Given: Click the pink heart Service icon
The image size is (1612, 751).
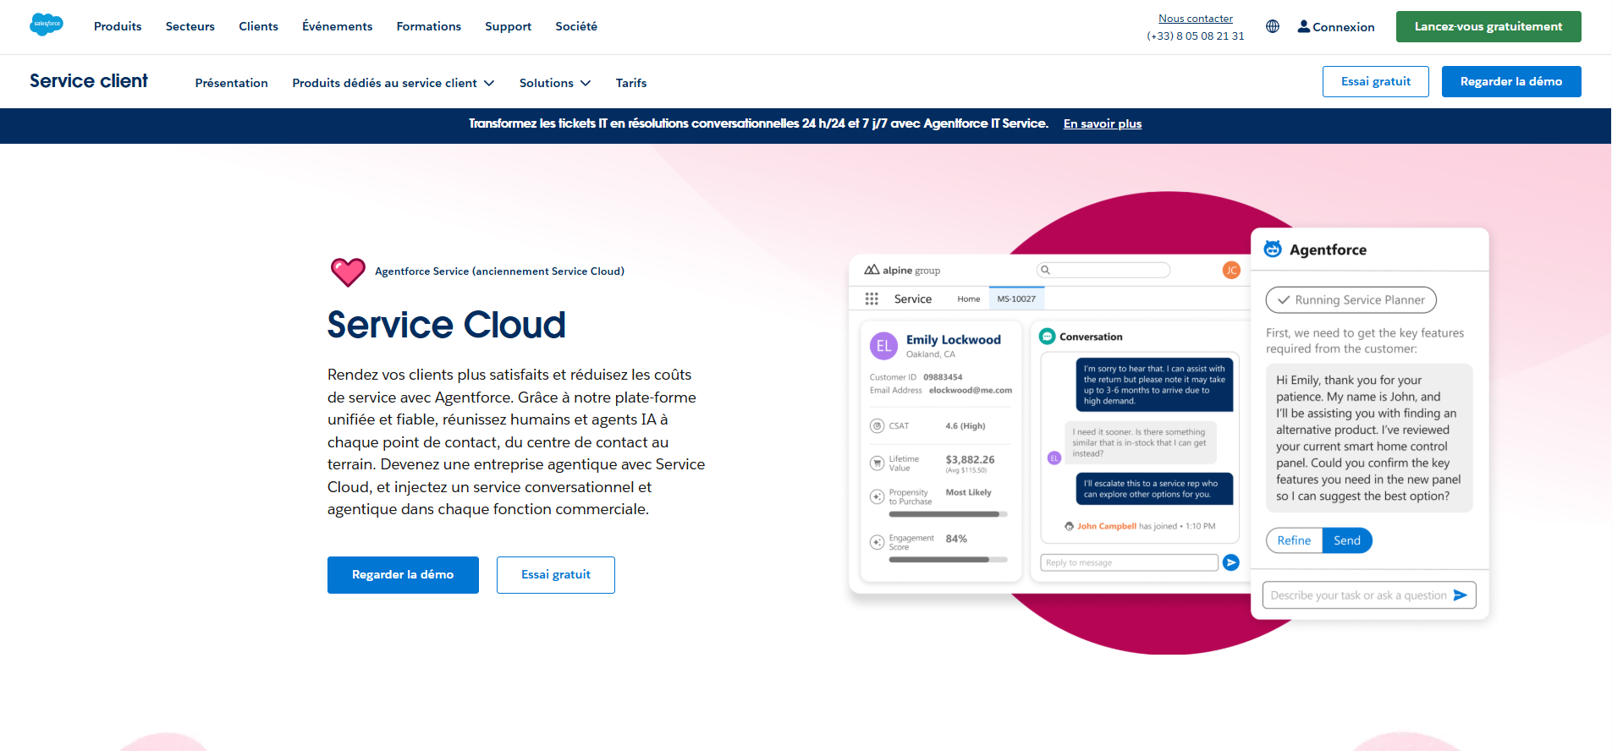Looking at the screenshot, I should pos(348,272).
